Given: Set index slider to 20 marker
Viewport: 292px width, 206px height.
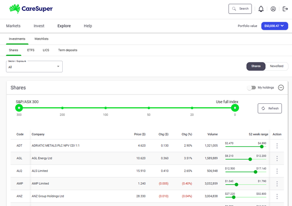Looking at the screenshot, I should pyautogui.click(x=192, y=108).
